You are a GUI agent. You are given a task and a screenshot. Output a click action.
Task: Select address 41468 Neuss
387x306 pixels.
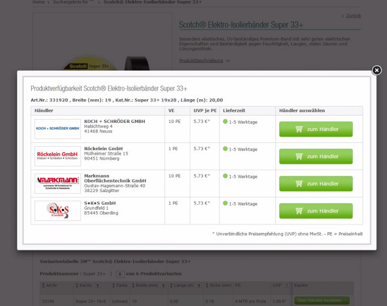coord(98,131)
